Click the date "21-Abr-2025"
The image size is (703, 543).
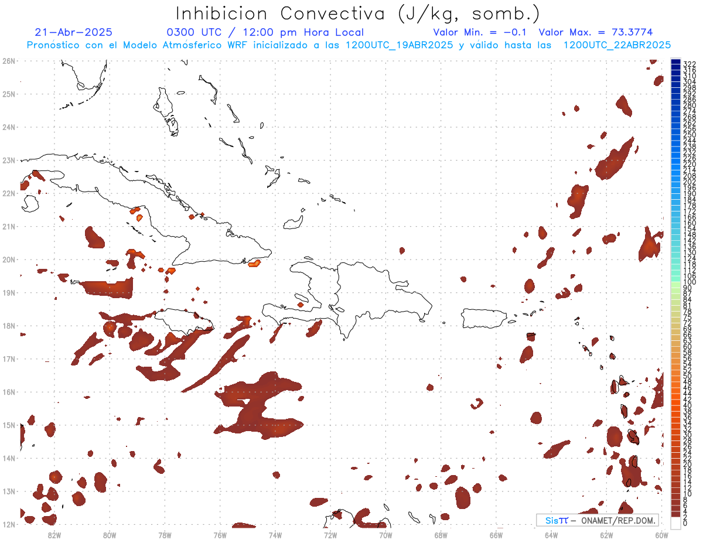74,32
